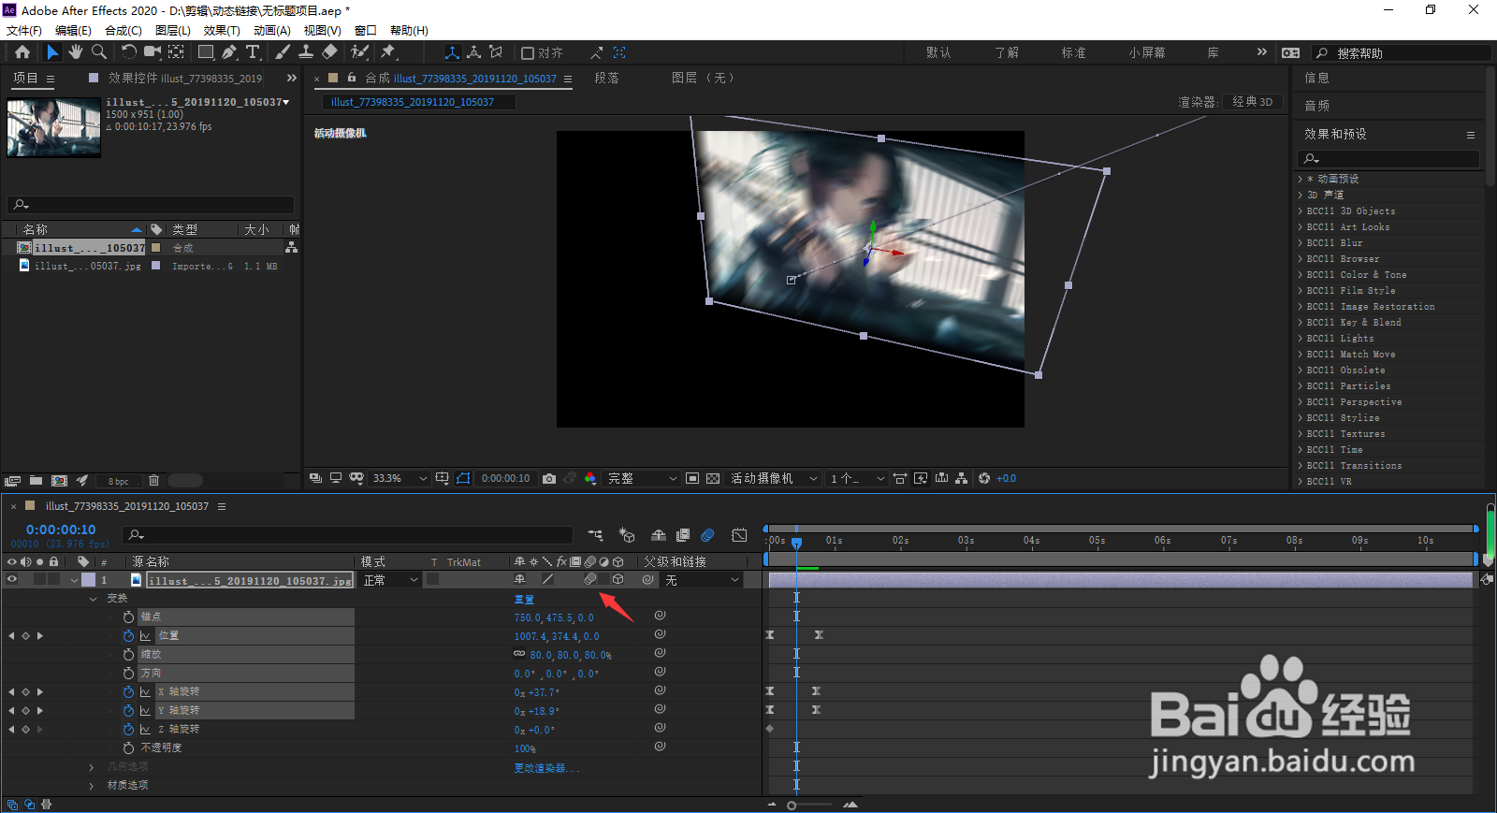Open the 33.3% magnification dropdown
This screenshot has width=1497, height=813.
pyautogui.click(x=400, y=478)
